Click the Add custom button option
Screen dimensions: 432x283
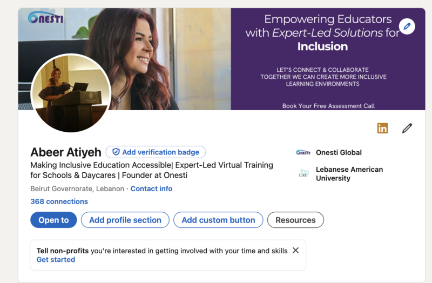(218, 220)
